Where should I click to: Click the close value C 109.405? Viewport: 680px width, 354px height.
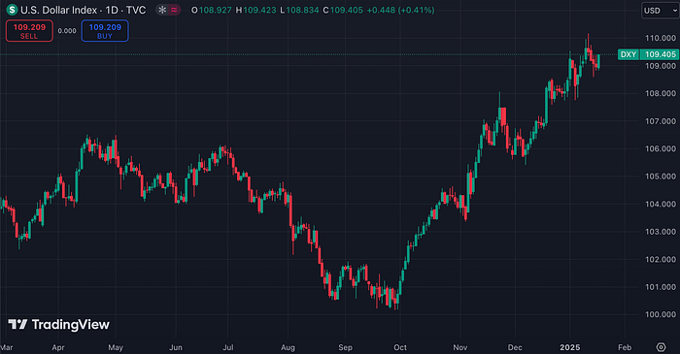point(343,10)
